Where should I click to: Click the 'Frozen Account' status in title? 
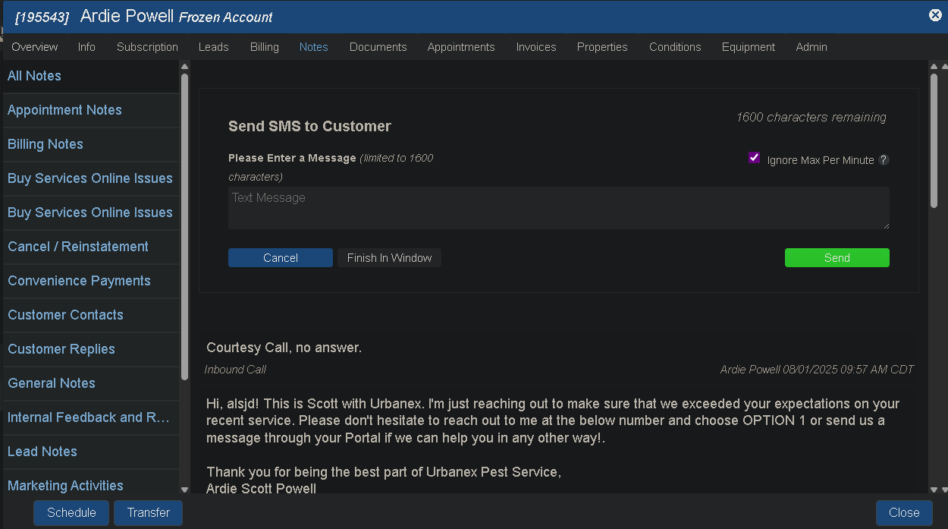225,17
